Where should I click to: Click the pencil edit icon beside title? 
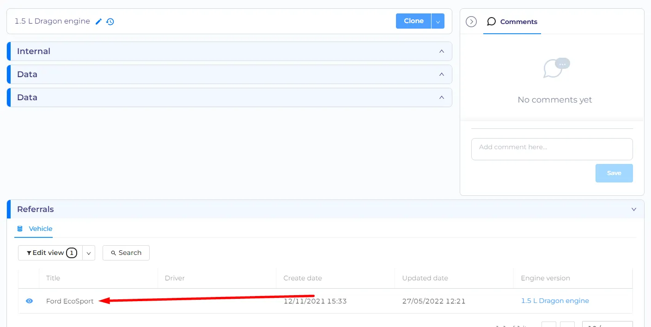98,21
